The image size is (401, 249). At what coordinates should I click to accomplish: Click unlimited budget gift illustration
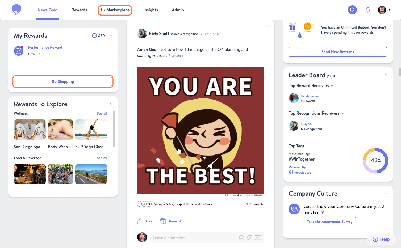(x=301, y=30)
